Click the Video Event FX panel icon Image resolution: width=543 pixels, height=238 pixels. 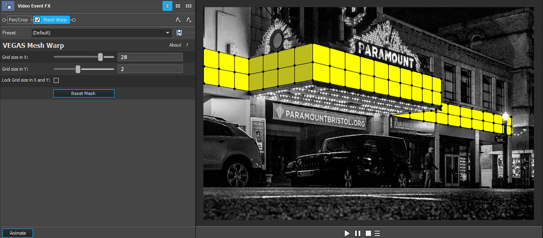pos(8,6)
